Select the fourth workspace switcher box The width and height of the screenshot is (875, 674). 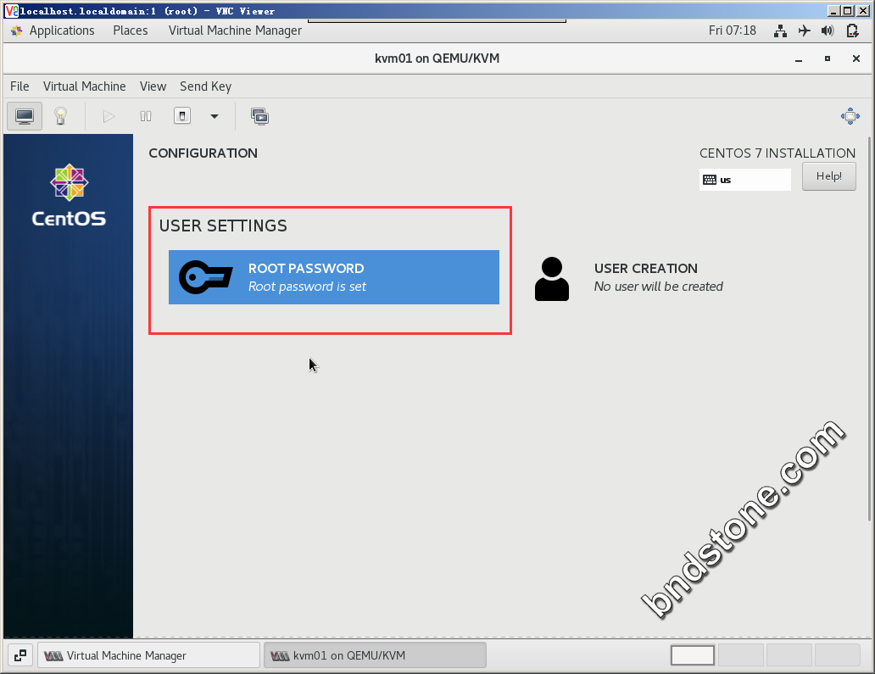[x=837, y=655]
